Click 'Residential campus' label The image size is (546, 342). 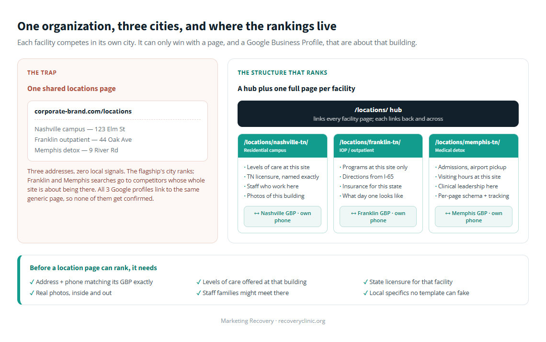(x=265, y=150)
